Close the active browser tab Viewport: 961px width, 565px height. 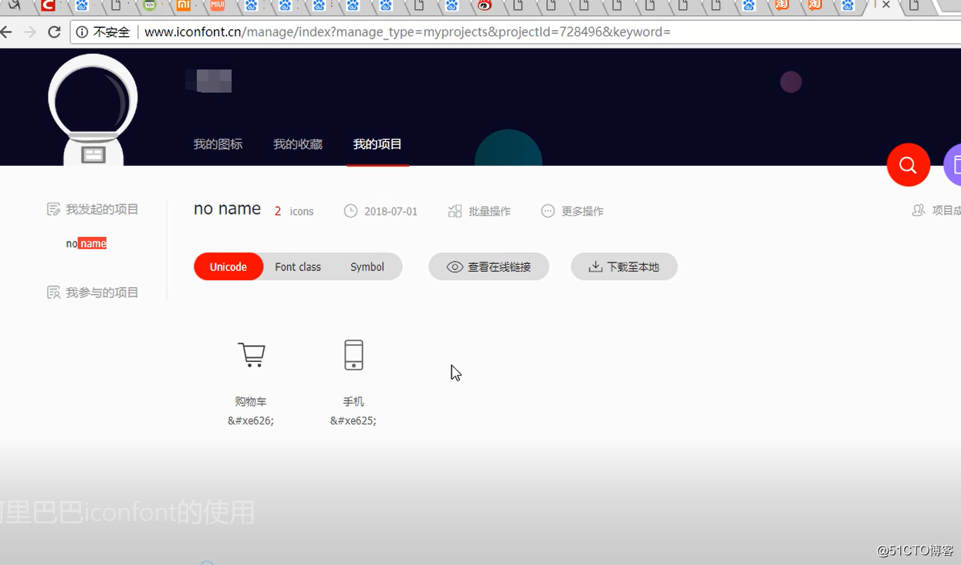click(886, 5)
